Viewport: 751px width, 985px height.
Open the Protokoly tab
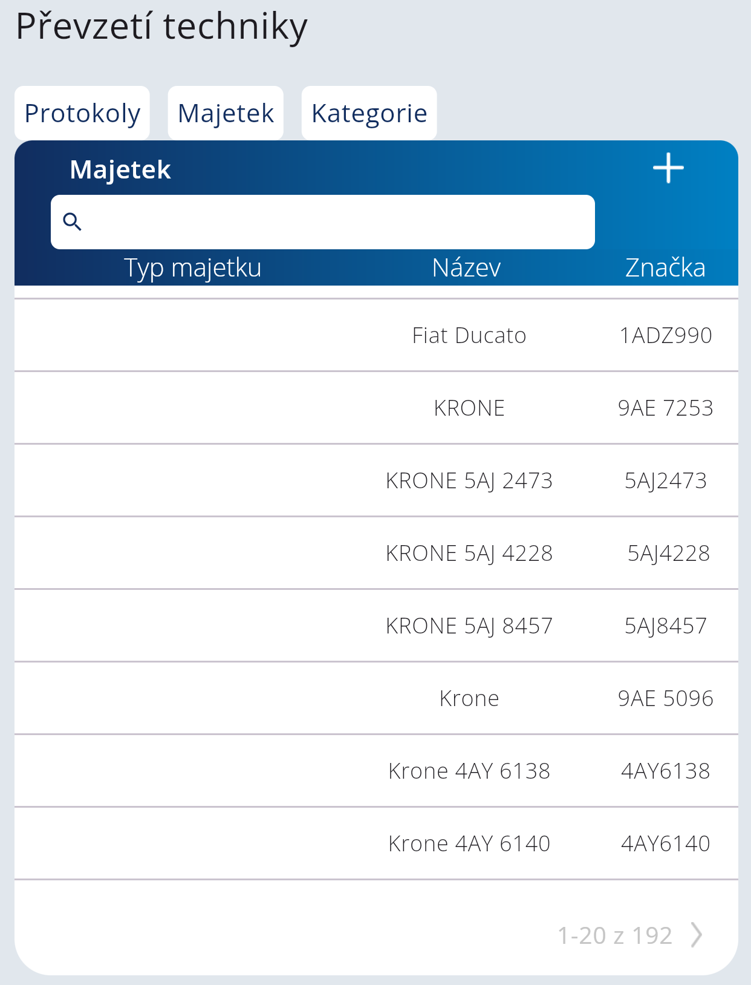(82, 113)
